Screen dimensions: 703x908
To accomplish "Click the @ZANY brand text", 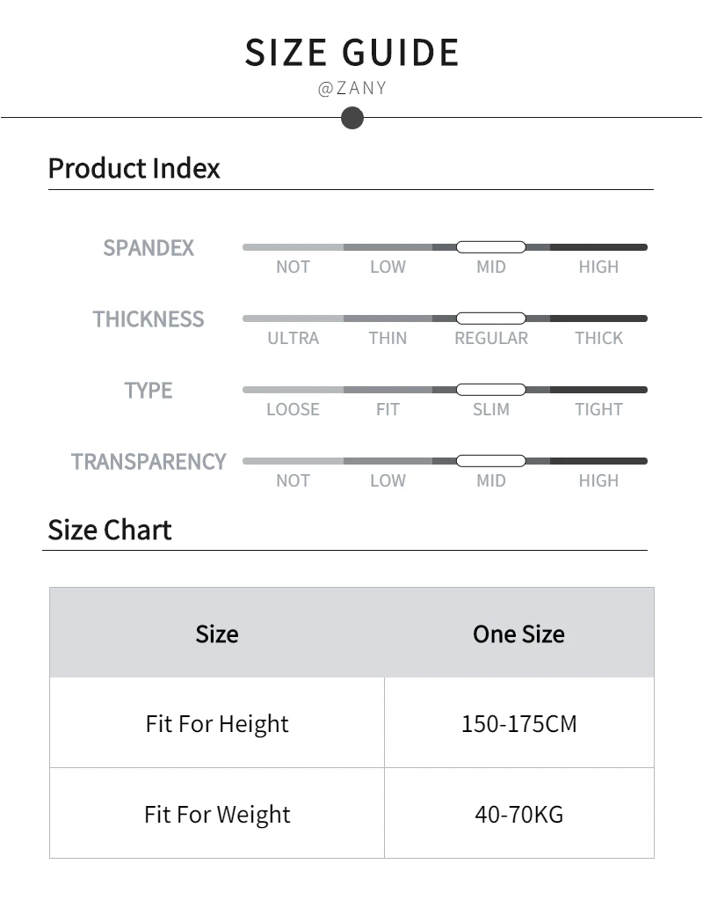I will point(351,89).
